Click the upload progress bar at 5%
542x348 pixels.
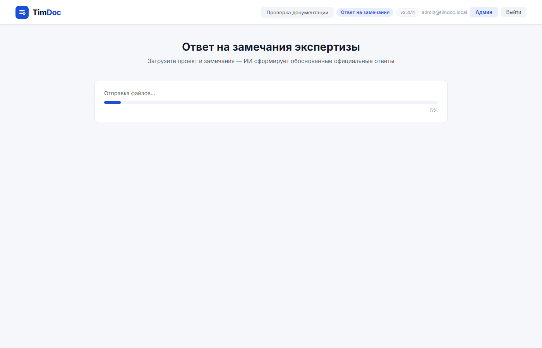[x=271, y=102]
